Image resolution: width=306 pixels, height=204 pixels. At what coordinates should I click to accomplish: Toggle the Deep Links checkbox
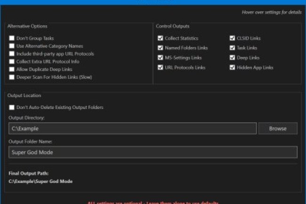click(x=232, y=57)
